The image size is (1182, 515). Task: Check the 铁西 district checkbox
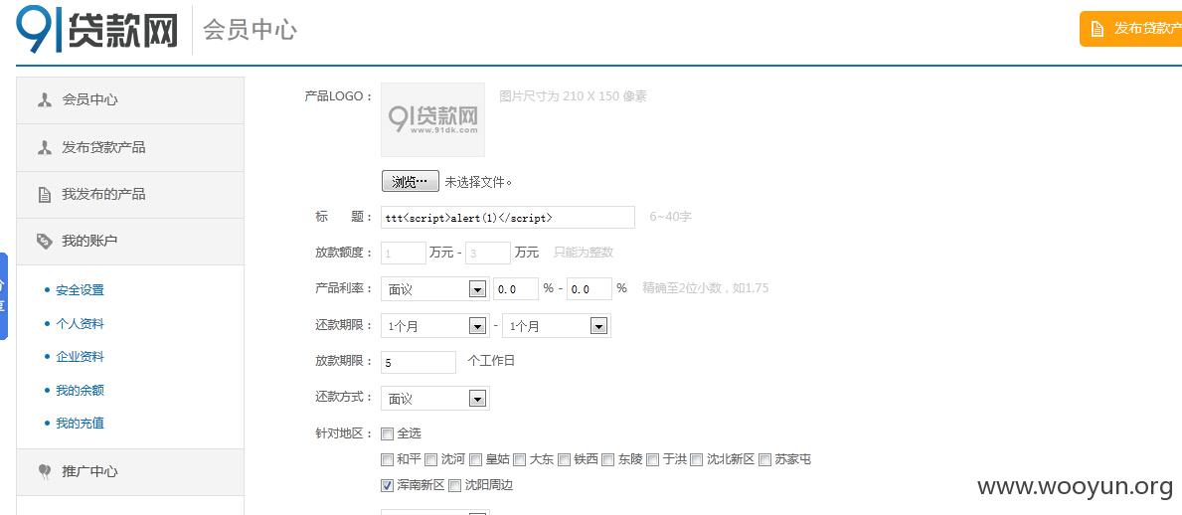565,460
